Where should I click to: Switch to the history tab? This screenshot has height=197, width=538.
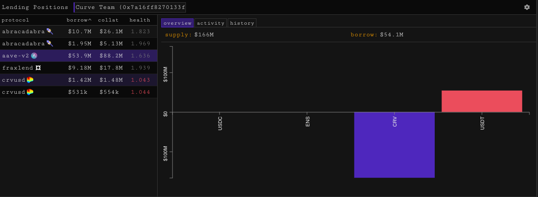tap(242, 23)
